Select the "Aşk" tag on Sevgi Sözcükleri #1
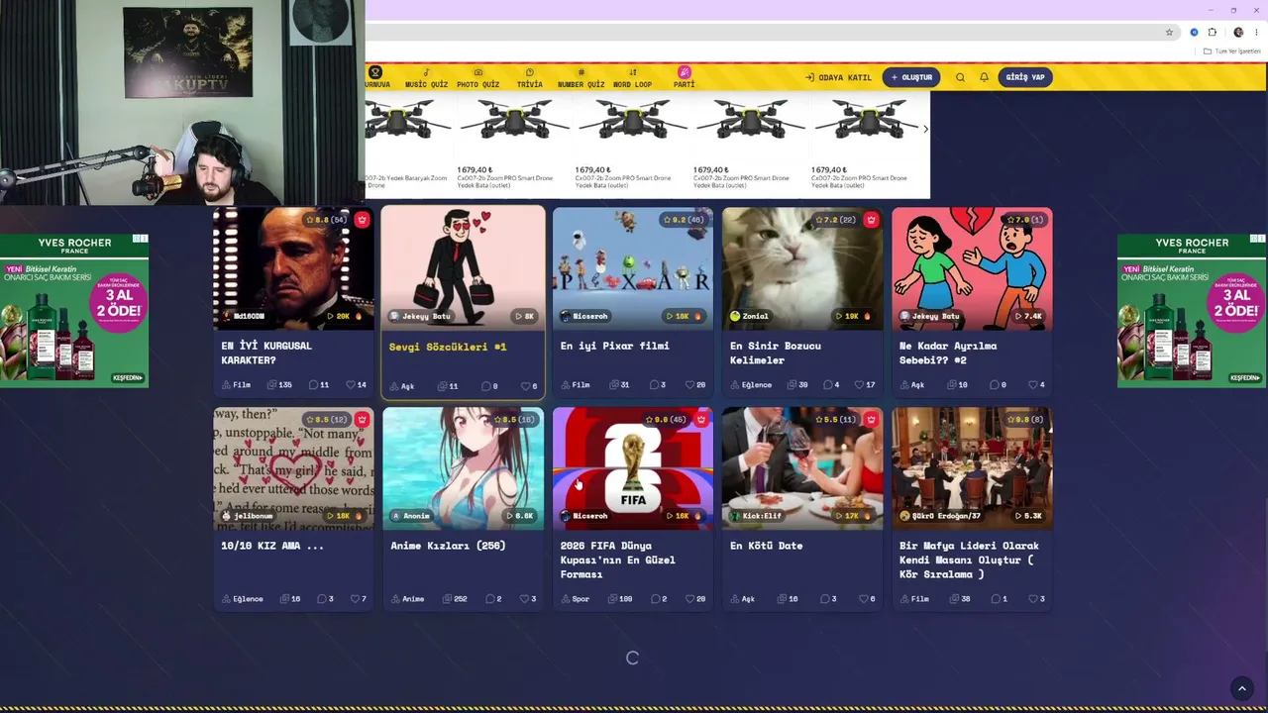 coord(402,386)
